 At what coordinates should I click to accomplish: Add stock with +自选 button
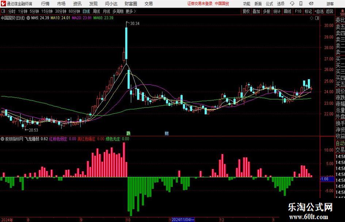click(x=319, y=11)
